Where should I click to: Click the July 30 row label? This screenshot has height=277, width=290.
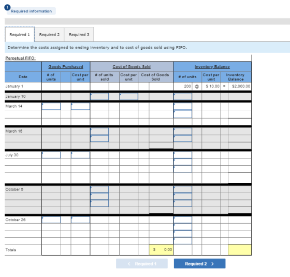[12, 155]
